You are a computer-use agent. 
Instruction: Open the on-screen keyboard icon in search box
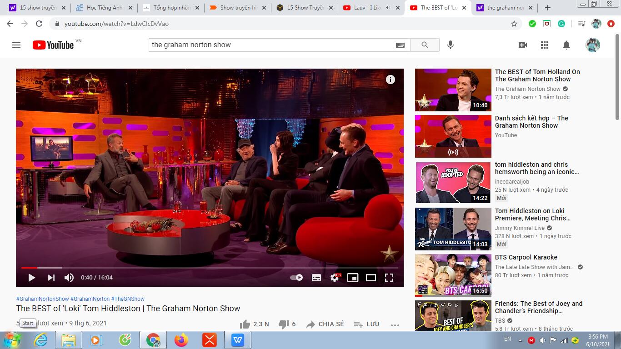coord(400,45)
